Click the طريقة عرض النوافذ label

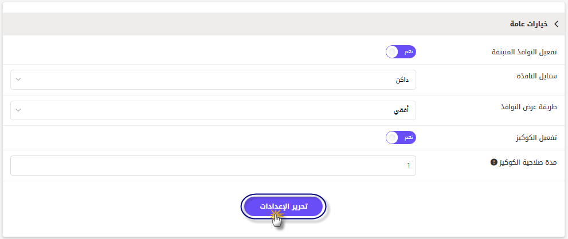[x=529, y=107]
